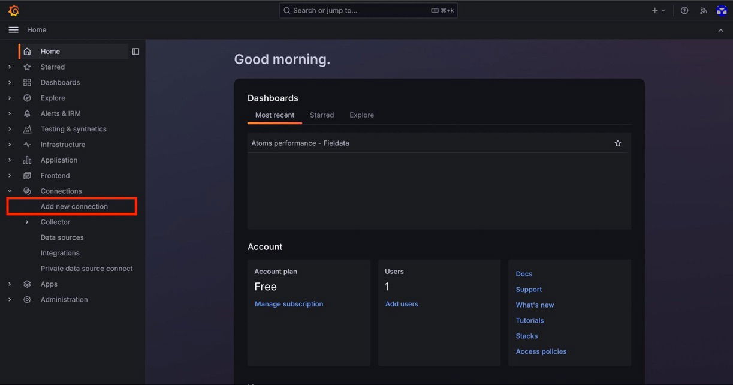
Task: Click the Application bar-chart icon
Action: point(27,160)
